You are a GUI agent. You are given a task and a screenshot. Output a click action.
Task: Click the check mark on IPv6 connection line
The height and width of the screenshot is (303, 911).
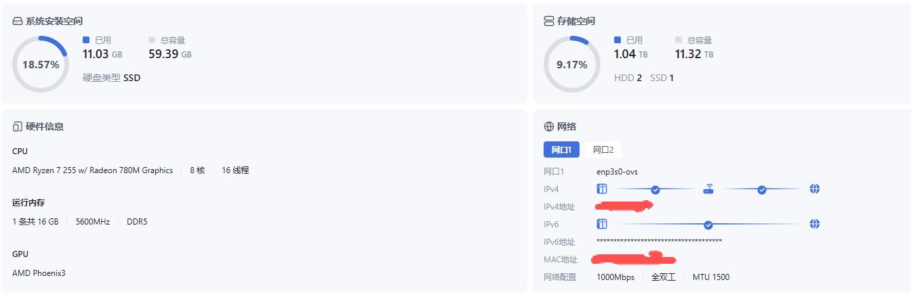(x=708, y=225)
